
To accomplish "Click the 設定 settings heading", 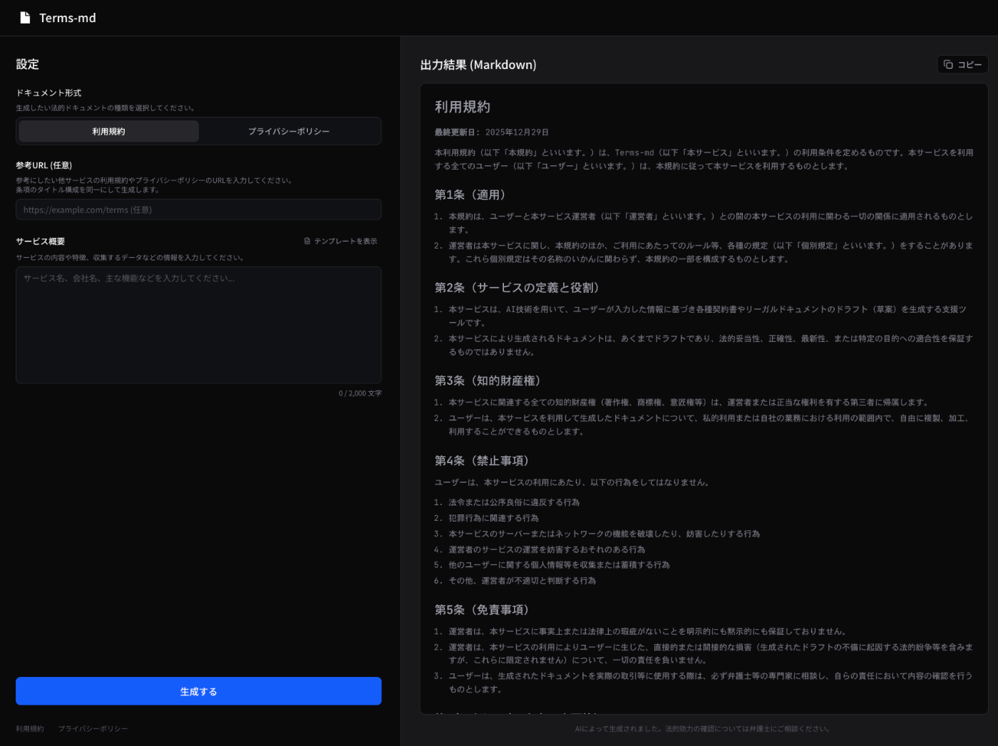I will 26,64.
